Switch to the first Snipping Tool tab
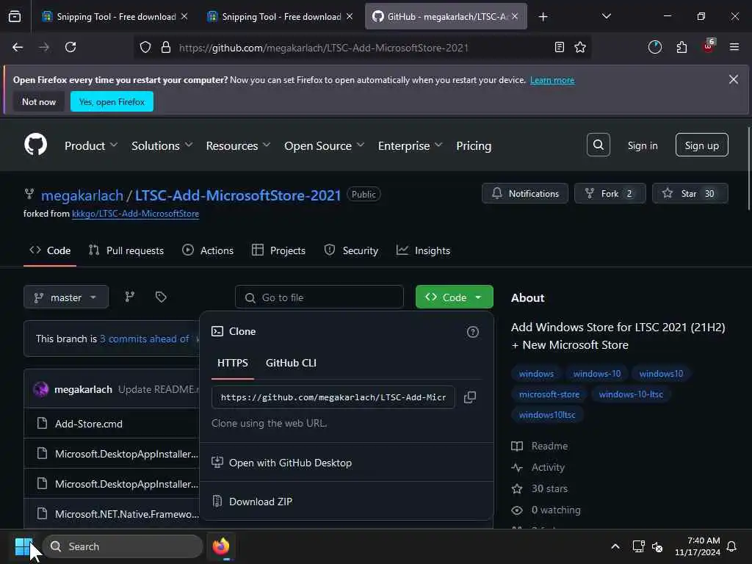This screenshot has width=752, height=564. (114, 17)
